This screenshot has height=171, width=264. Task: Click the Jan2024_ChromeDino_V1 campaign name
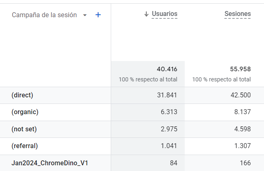pyautogui.click(x=50, y=163)
